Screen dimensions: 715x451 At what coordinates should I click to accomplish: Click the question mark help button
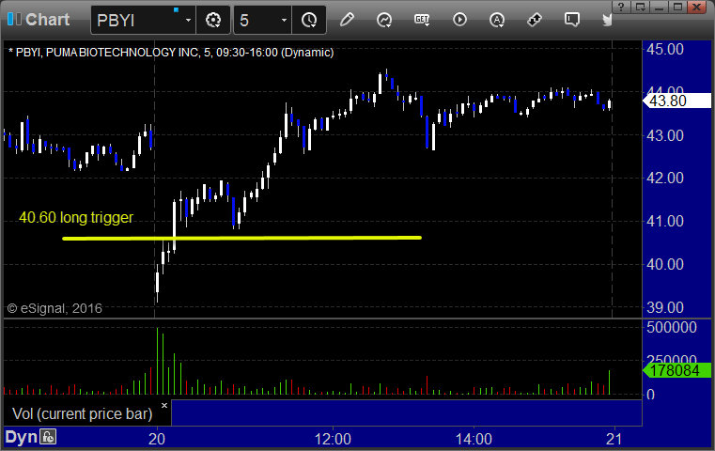pos(621,7)
